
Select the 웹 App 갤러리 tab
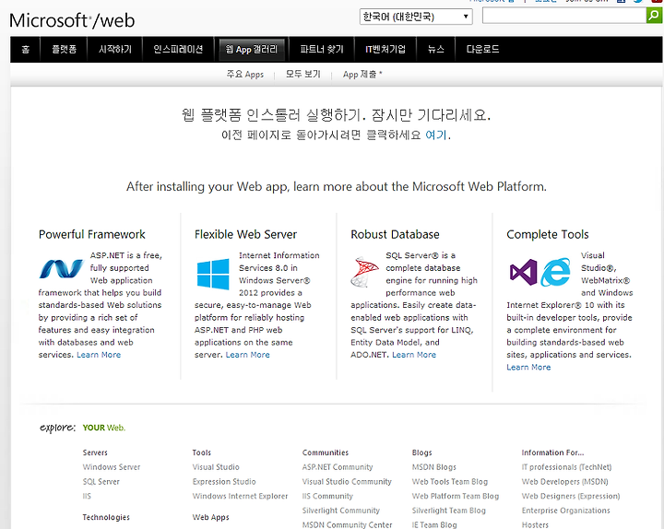pyautogui.click(x=252, y=50)
